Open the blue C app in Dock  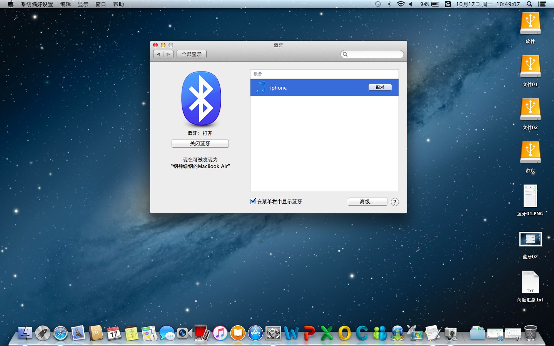[x=362, y=333]
